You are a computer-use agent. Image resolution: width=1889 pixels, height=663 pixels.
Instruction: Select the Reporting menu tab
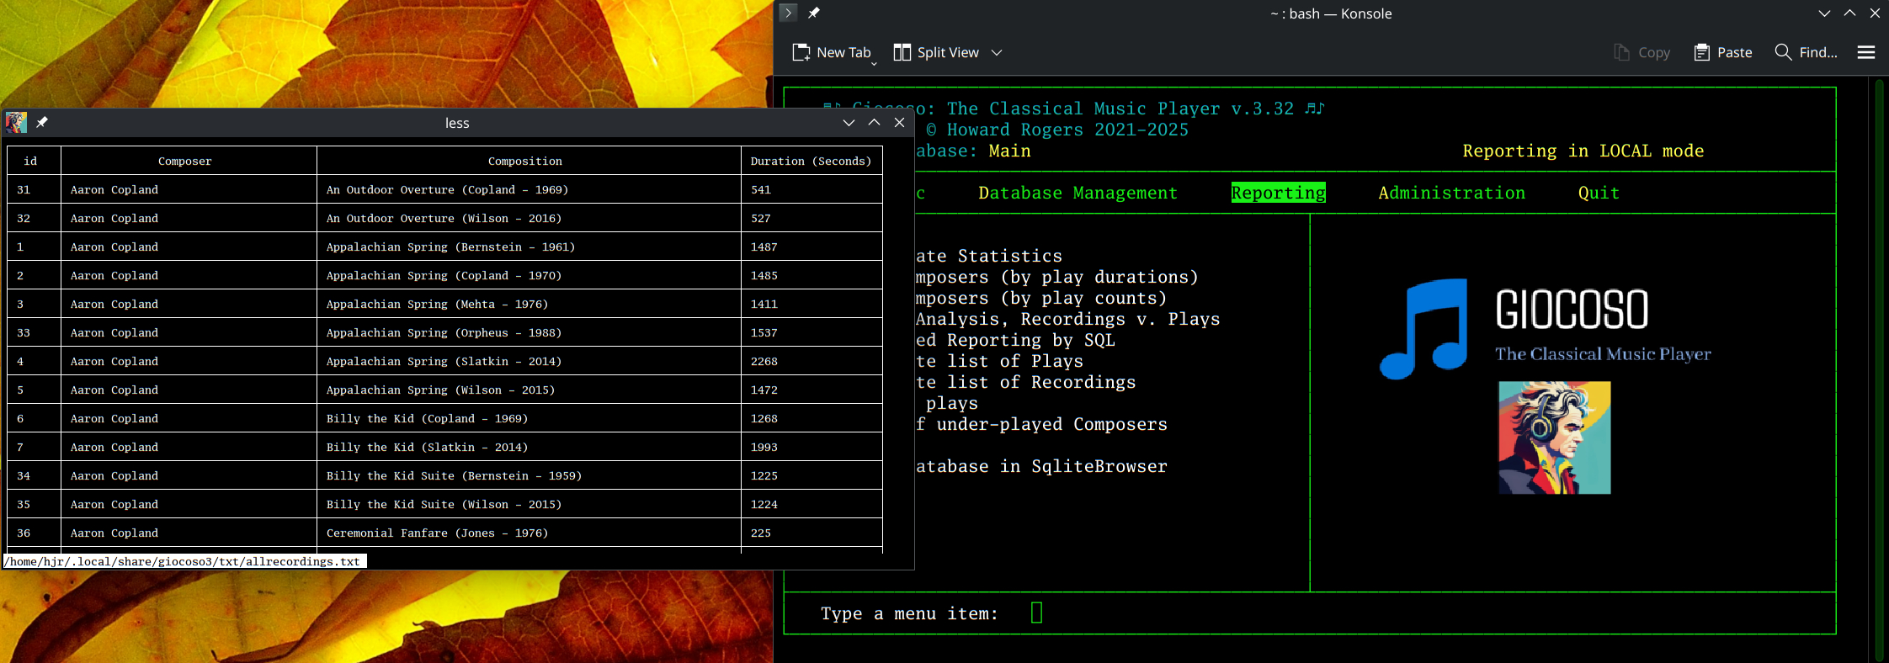click(1278, 193)
